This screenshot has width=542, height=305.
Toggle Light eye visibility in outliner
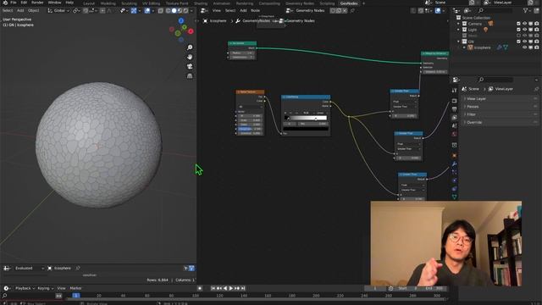coord(524,30)
